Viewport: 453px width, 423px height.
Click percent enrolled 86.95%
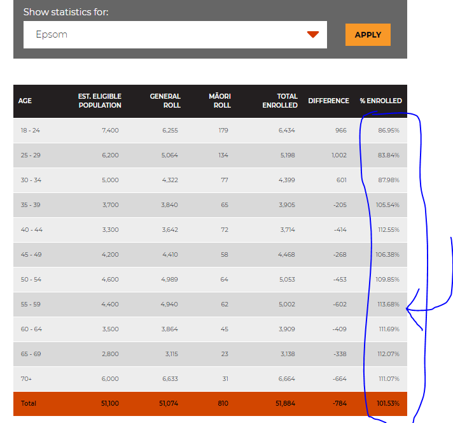389,131
